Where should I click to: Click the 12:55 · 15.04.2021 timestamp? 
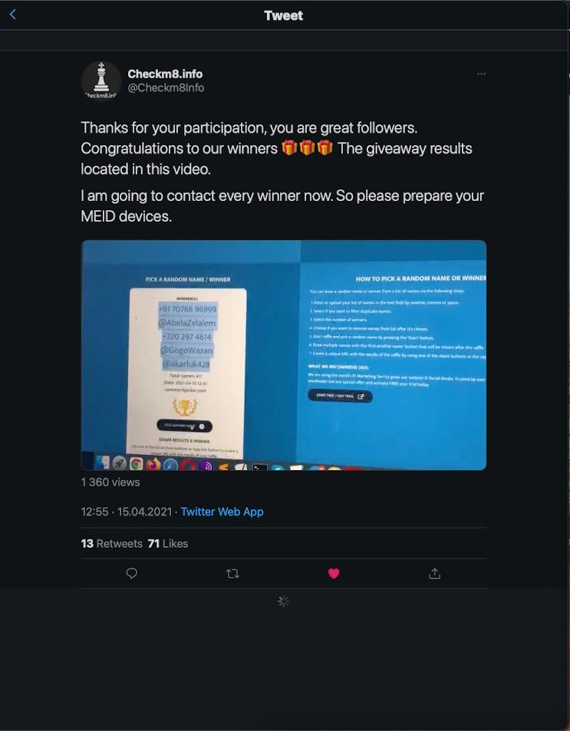(x=127, y=512)
